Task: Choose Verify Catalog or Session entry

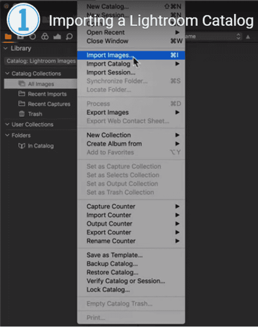Action: click(x=131, y=281)
